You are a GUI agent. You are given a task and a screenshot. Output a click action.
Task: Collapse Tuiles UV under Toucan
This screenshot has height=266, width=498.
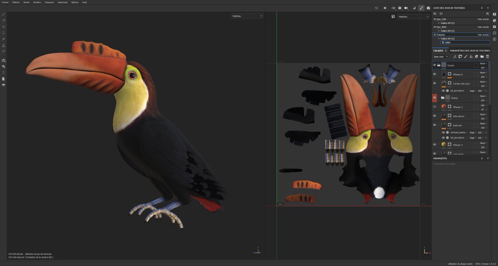click(439, 39)
